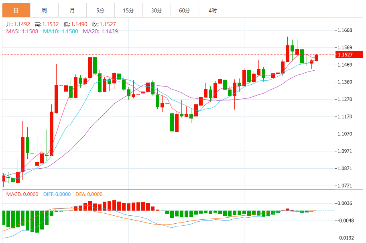Click the MA10: 1.1500 legend
The width and height of the screenshot is (366, 243).
click(61, 31)
